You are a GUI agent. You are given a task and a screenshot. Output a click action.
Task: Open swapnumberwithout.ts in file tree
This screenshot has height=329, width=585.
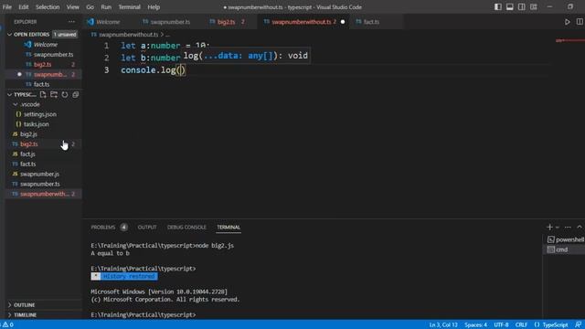coord(44,194)
